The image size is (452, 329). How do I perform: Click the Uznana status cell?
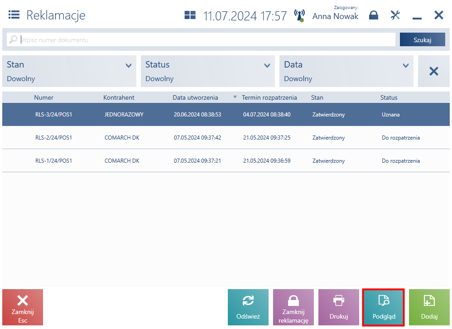(x=390, y=115)
